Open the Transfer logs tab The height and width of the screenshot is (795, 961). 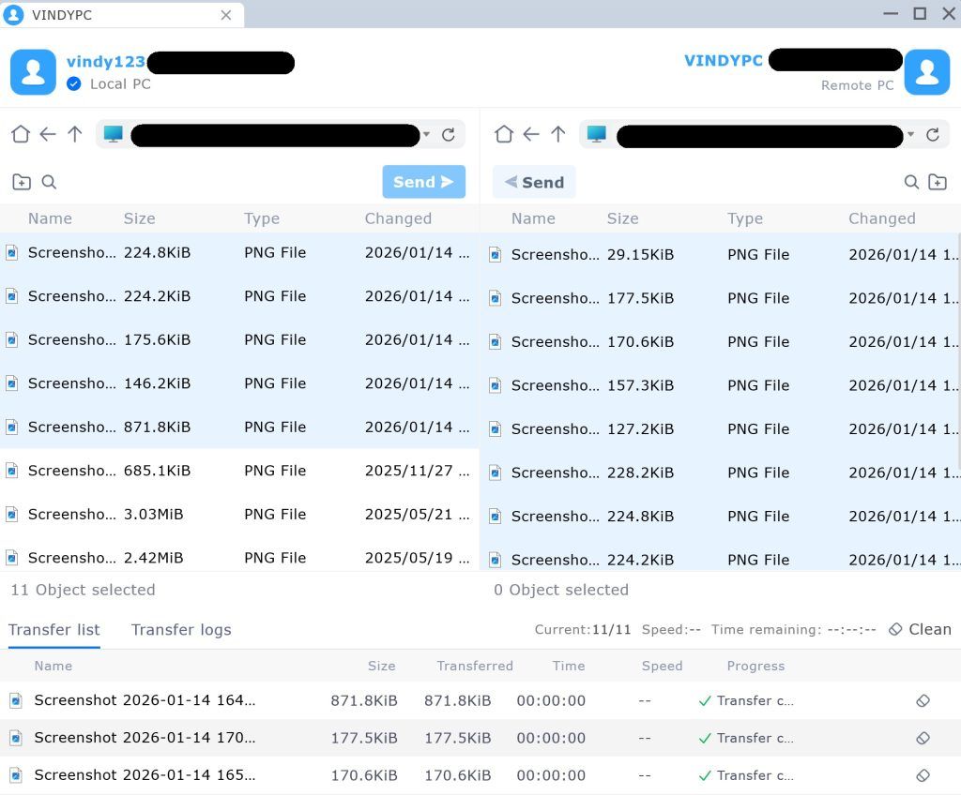pos(181,630)
